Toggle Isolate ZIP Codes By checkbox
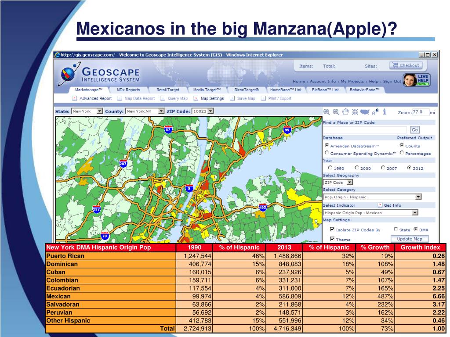The width and height of the screenshot is (450, 337). (x=332, y=229)
